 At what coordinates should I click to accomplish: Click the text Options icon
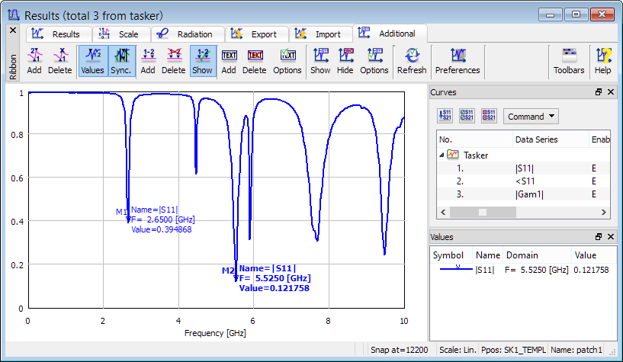point(287,60)
